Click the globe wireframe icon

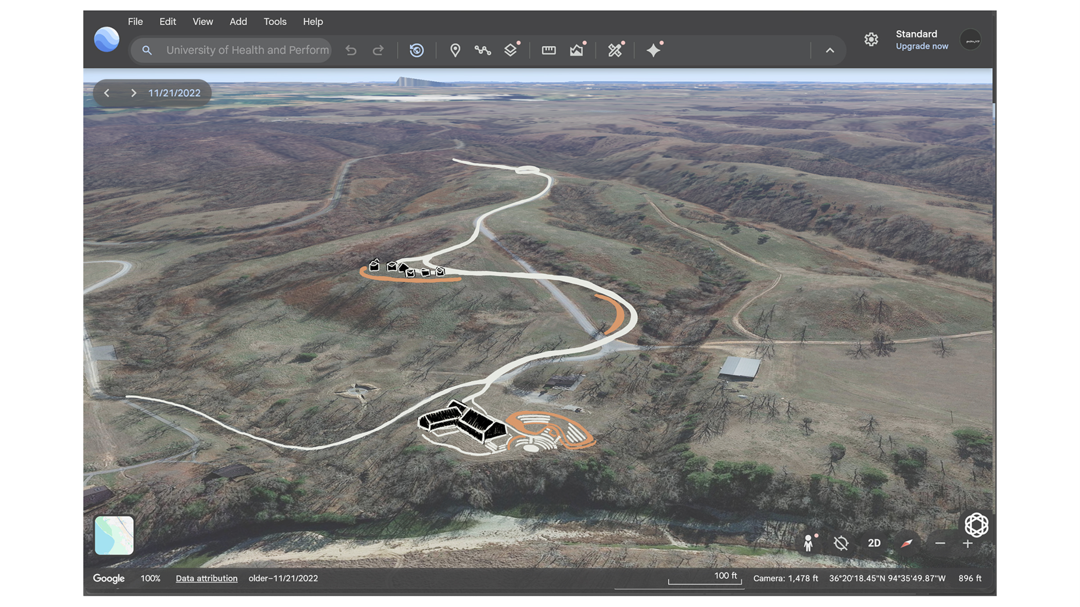point(976,525)
